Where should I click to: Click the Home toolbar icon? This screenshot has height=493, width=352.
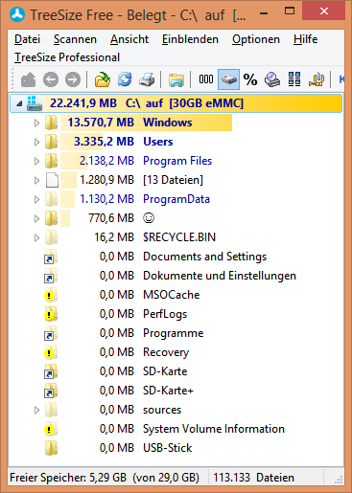click(x=28, y=79)
